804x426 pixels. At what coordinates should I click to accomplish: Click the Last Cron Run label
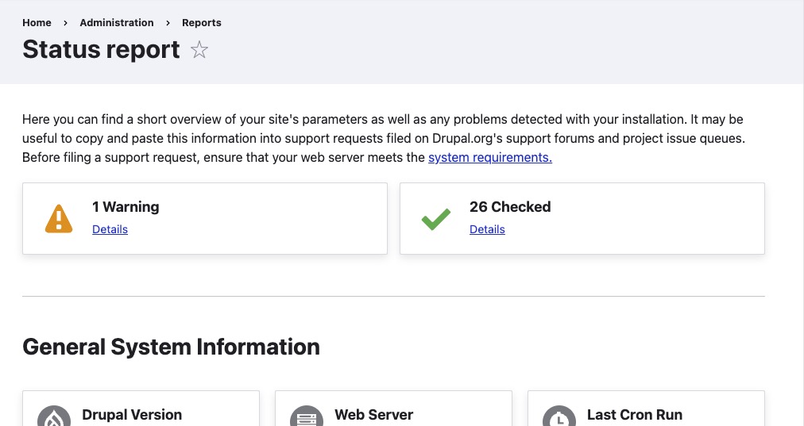(635, 415)
